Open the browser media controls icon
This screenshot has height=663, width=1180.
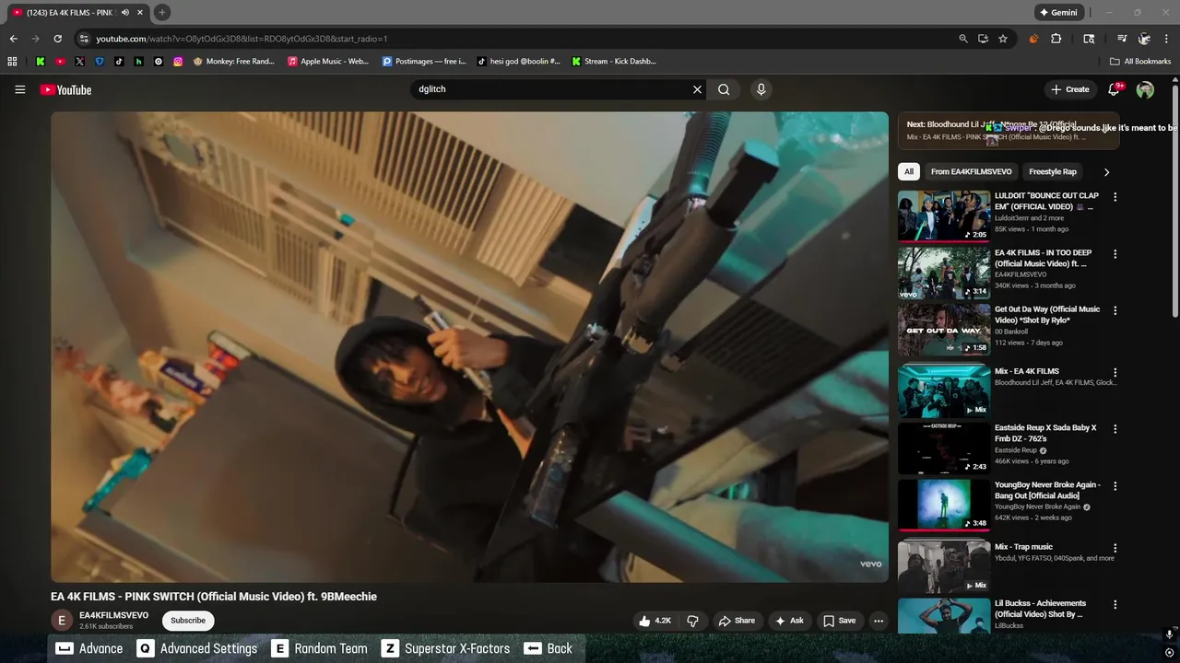coord(1122,39)
